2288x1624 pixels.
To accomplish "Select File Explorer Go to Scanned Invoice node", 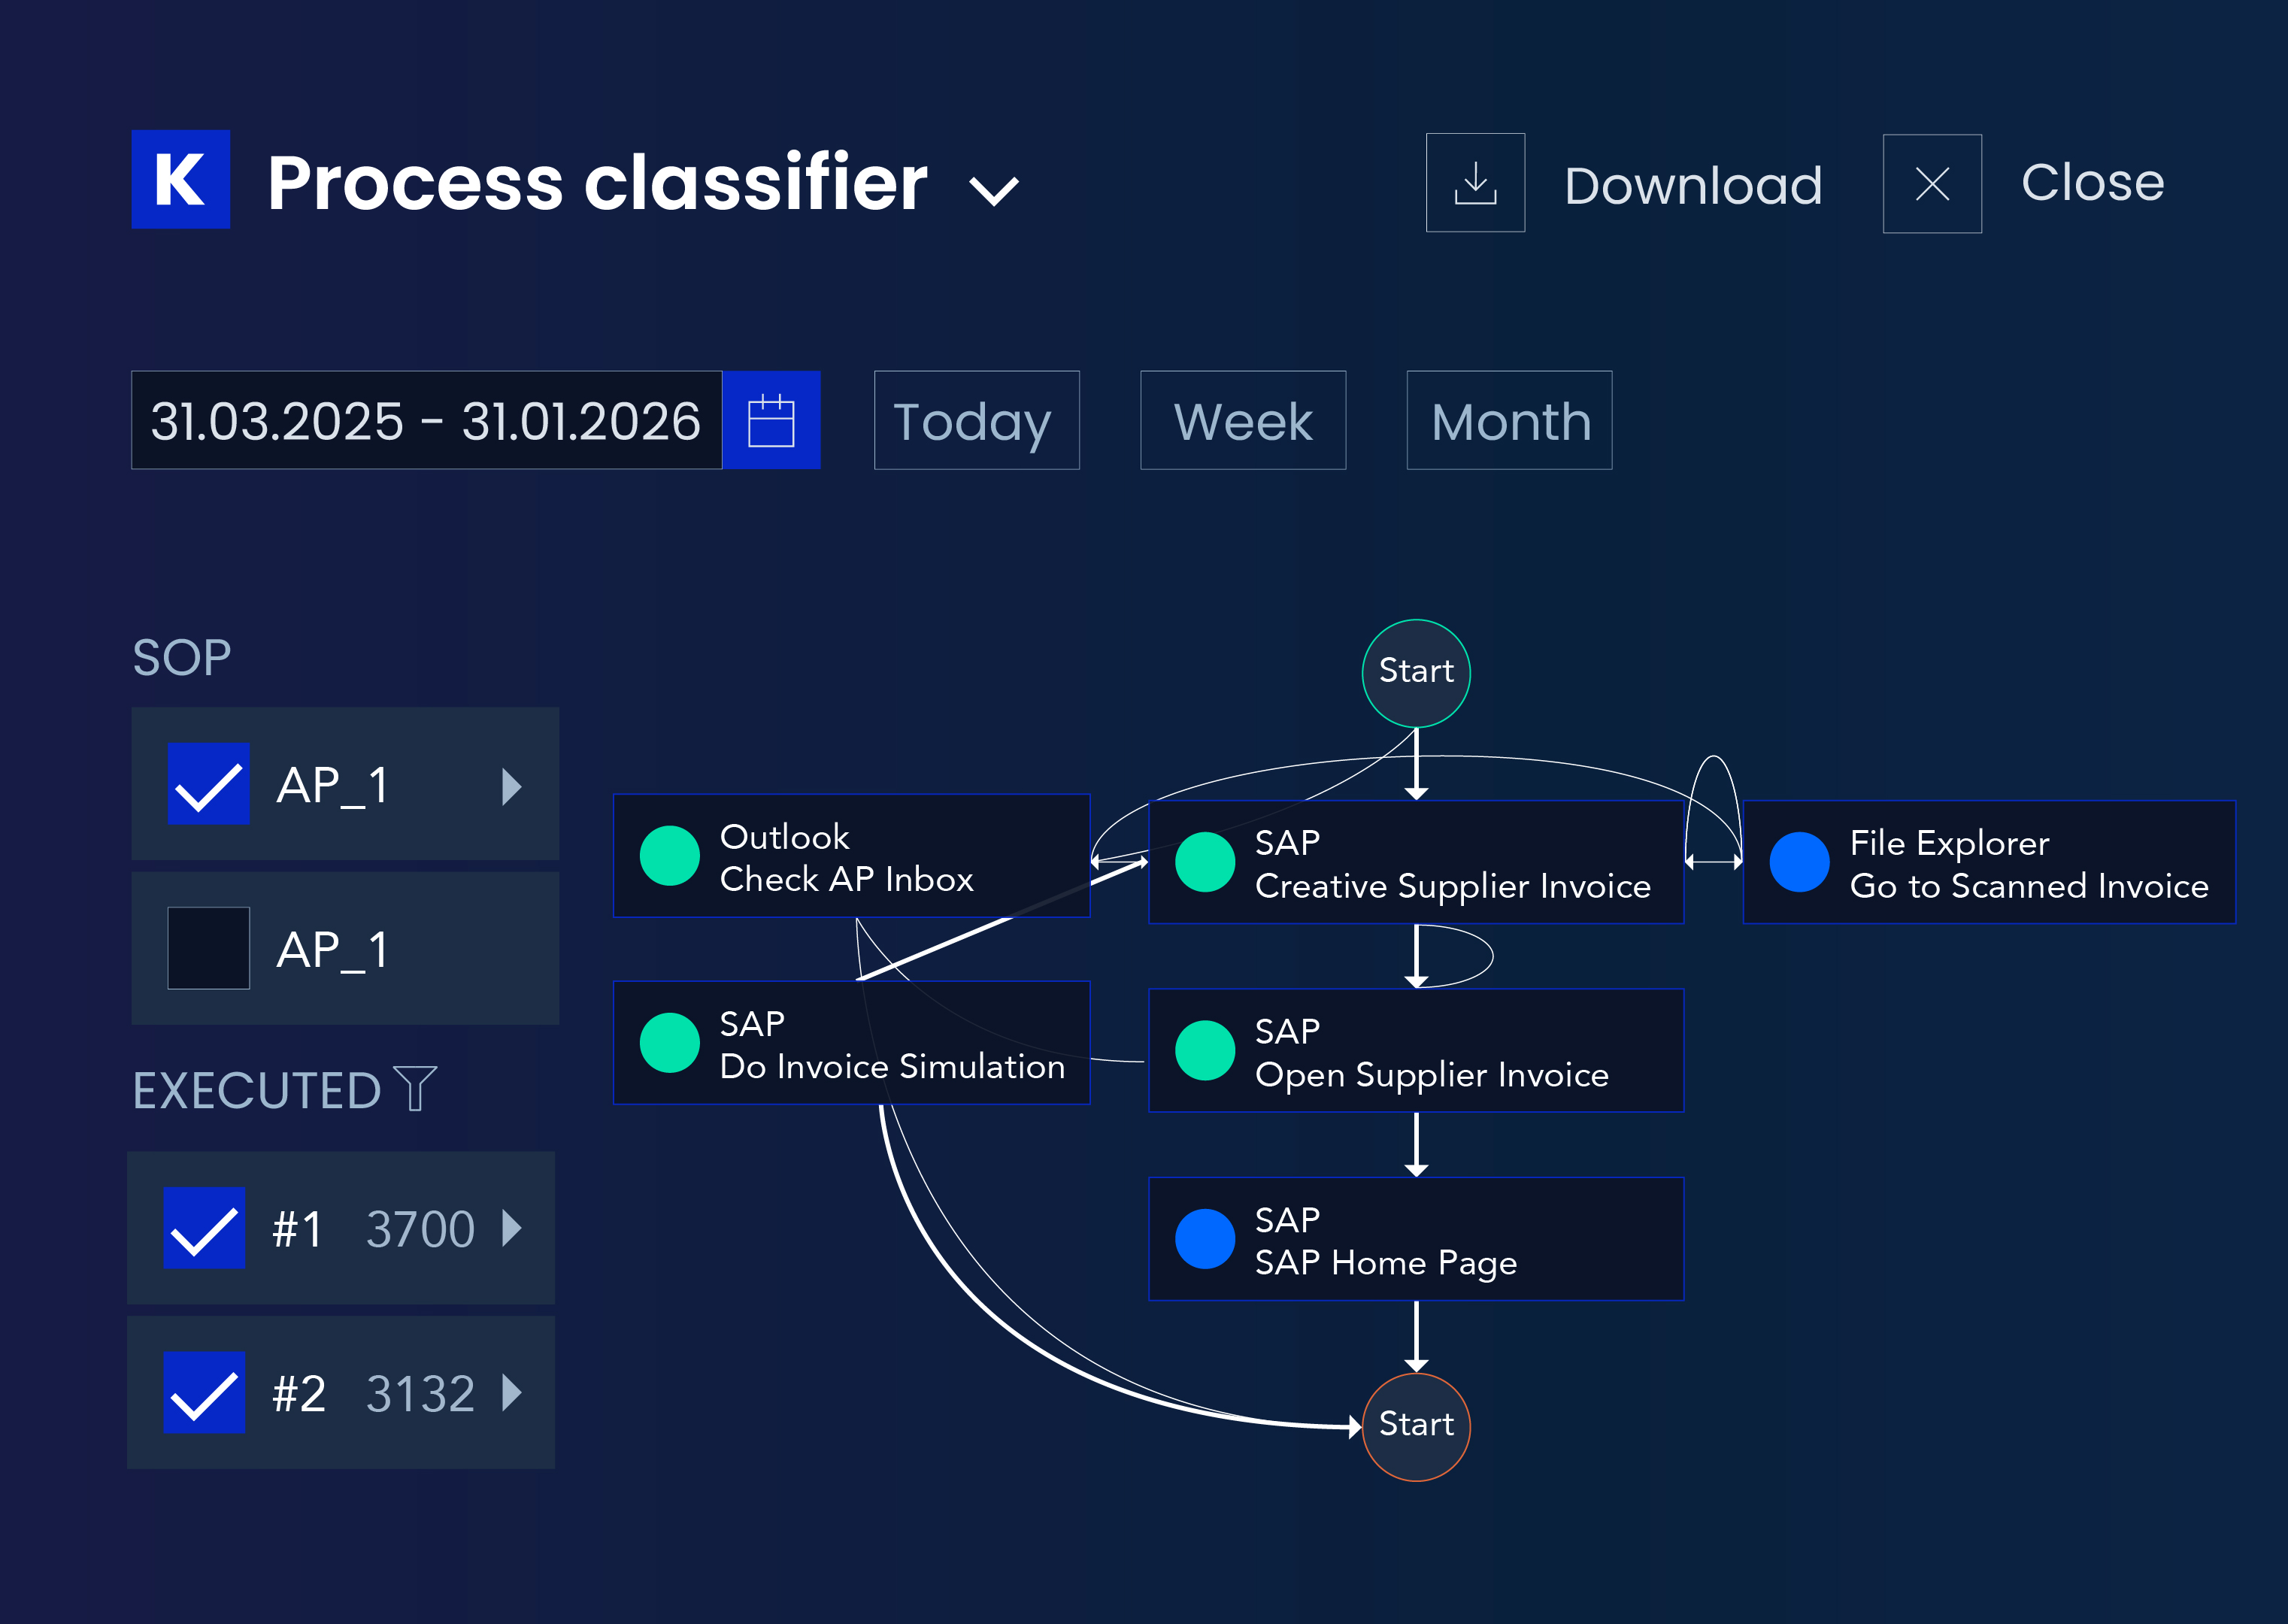I will click(1989, 862).
